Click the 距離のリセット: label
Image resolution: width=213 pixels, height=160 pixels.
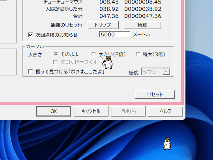[67, 25]
